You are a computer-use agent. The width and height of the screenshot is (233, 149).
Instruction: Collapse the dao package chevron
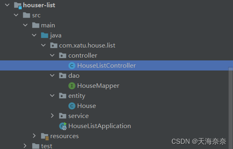(x=52, y=75)
